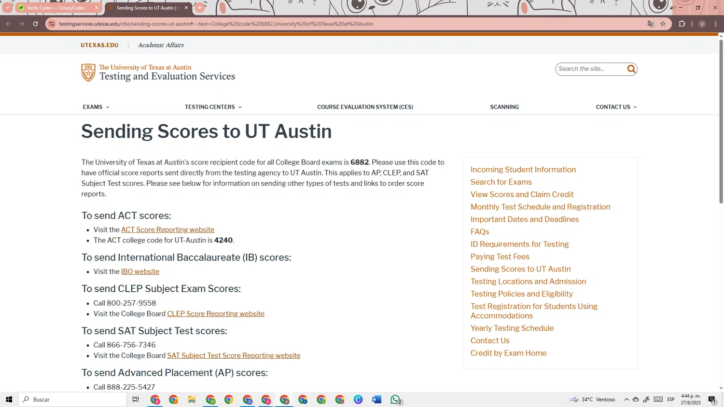
Task: Open the Contact Us sidebar link
Action: click(490, 341)
